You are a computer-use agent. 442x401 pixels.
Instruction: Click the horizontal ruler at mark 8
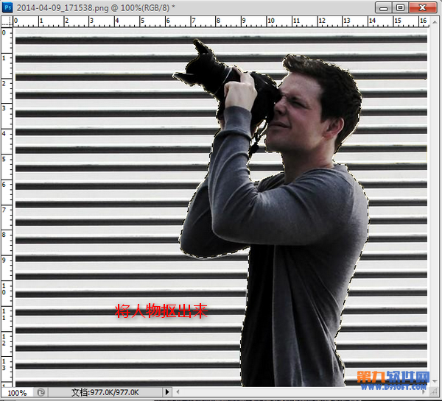(218, 21)
